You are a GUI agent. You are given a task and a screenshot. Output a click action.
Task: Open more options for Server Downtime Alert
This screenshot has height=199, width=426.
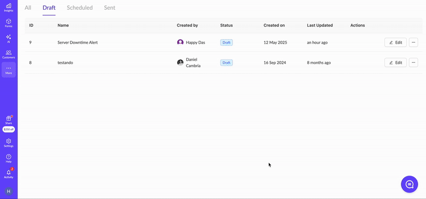[414, 43]
